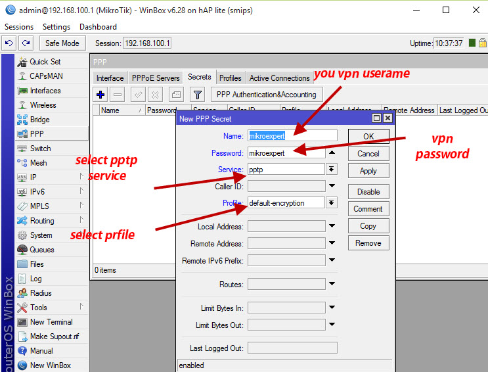This screenshot has height=372, width=488.
Task: Add new PPP secret with plus icon
Action: [x=100, y=95]
